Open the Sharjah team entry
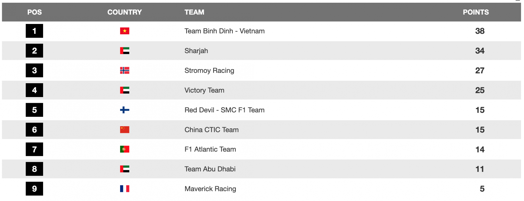This screenshot has width=524, height=201. pyautogui.click(x=196, y=51)
